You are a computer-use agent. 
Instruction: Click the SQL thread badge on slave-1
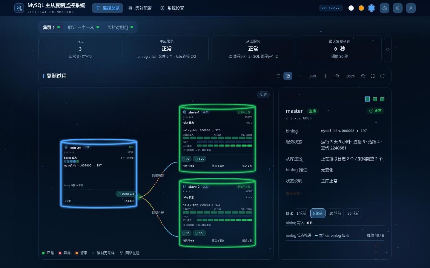coord(199,159)
